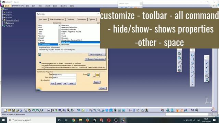Click the Normal View icon
This screenshot has height=123, width=219.
tap(103, 110)
